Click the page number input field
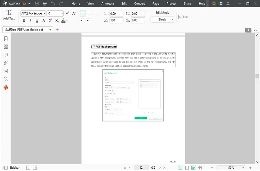Screen dimensions: 260x171 point(141,168)
